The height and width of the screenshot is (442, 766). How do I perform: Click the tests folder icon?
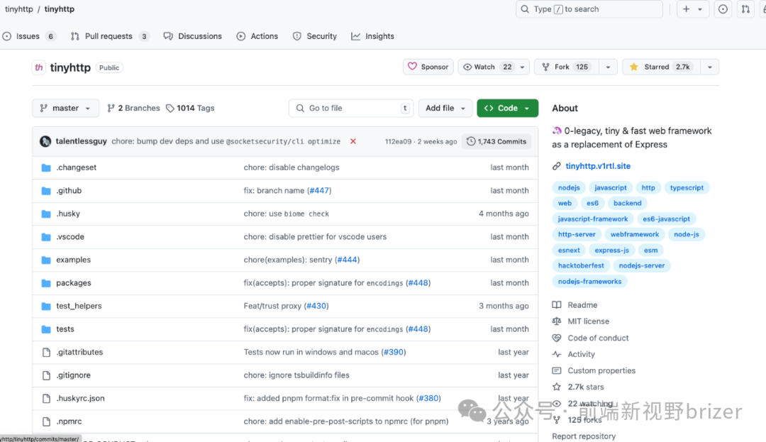[46, 329]
